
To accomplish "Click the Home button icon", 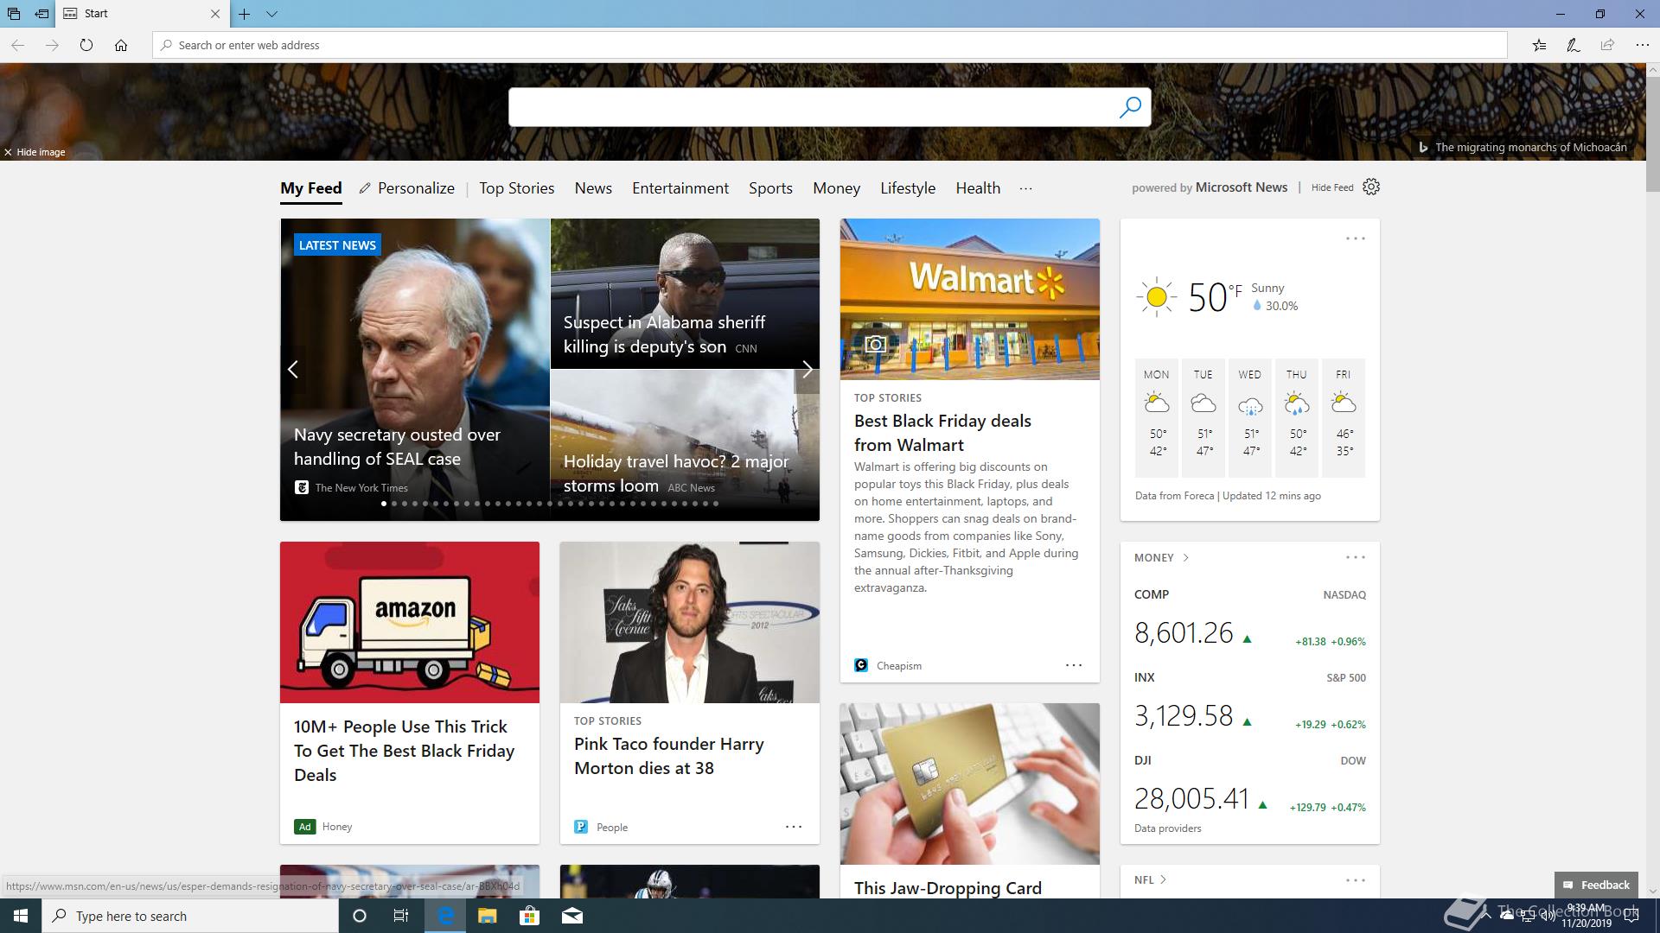I will [x=121, y=45].
